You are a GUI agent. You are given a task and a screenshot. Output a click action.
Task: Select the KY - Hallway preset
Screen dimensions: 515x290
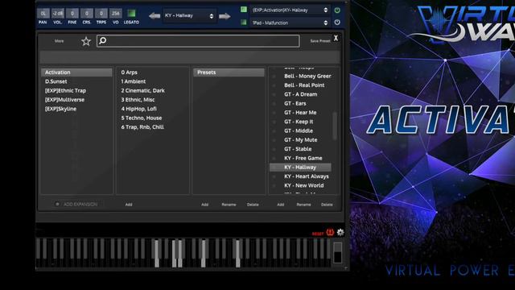point(300,168)
